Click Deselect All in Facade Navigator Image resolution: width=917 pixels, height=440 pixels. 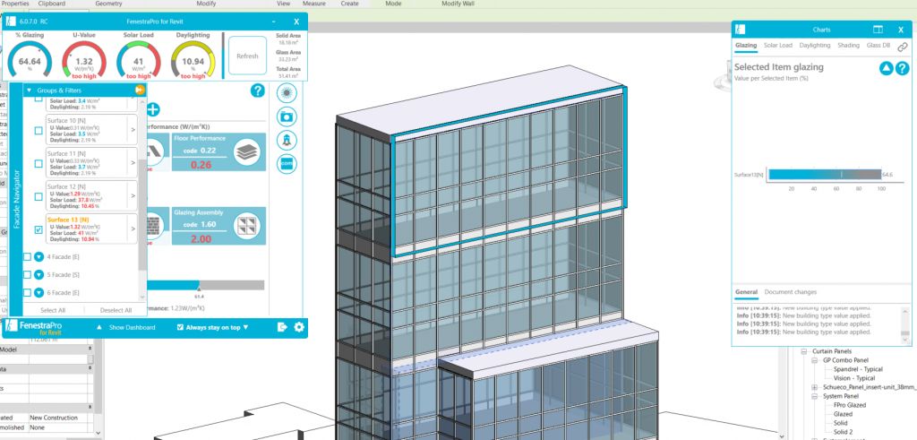[x=116, y=310]
